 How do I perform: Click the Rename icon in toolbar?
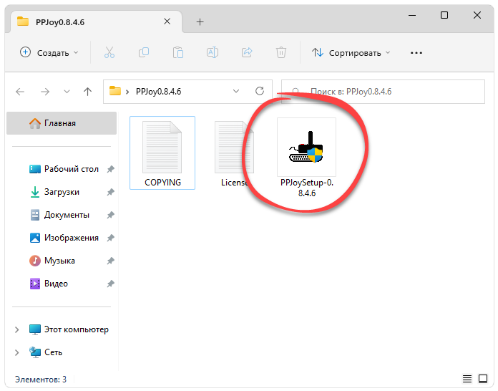213,52
